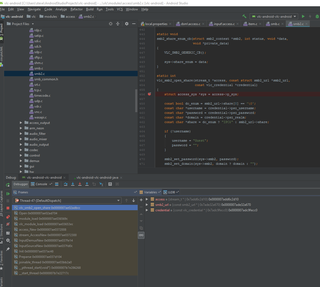Expand the arm_neon folder
Viewport: 320px width, 287px height.
(21, 128)
